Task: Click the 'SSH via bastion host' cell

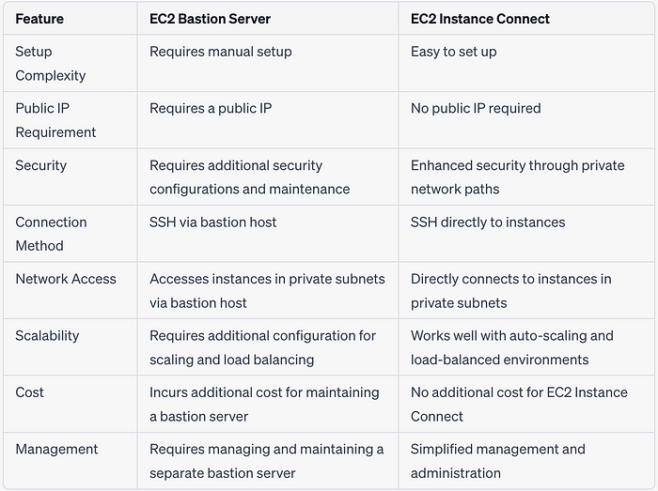Action: point(212,222)
